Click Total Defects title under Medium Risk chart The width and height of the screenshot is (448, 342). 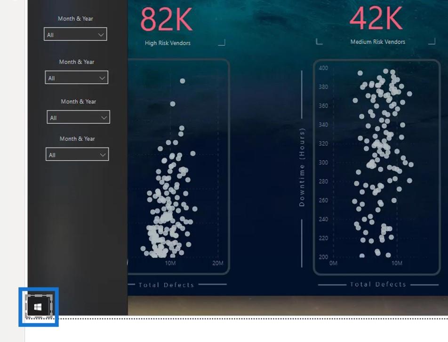tap(378, 284)
